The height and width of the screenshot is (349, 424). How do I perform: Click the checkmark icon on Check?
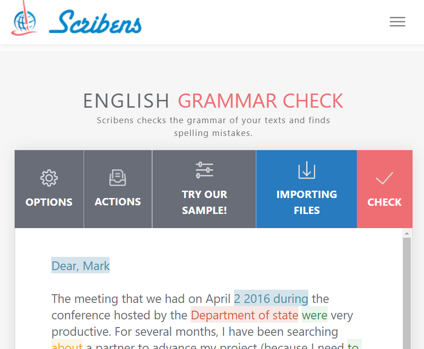[x=384, y=178]
